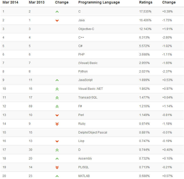Click the double red down arrow for Ruby

point(57,124)
